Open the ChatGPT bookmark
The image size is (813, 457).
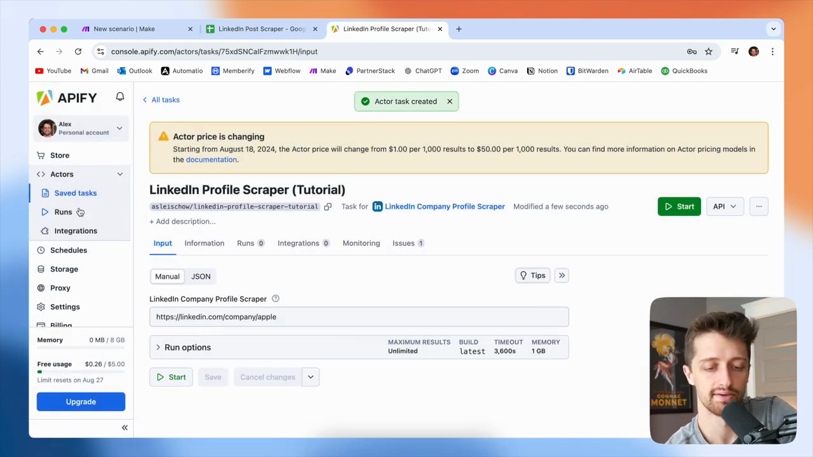422,71
